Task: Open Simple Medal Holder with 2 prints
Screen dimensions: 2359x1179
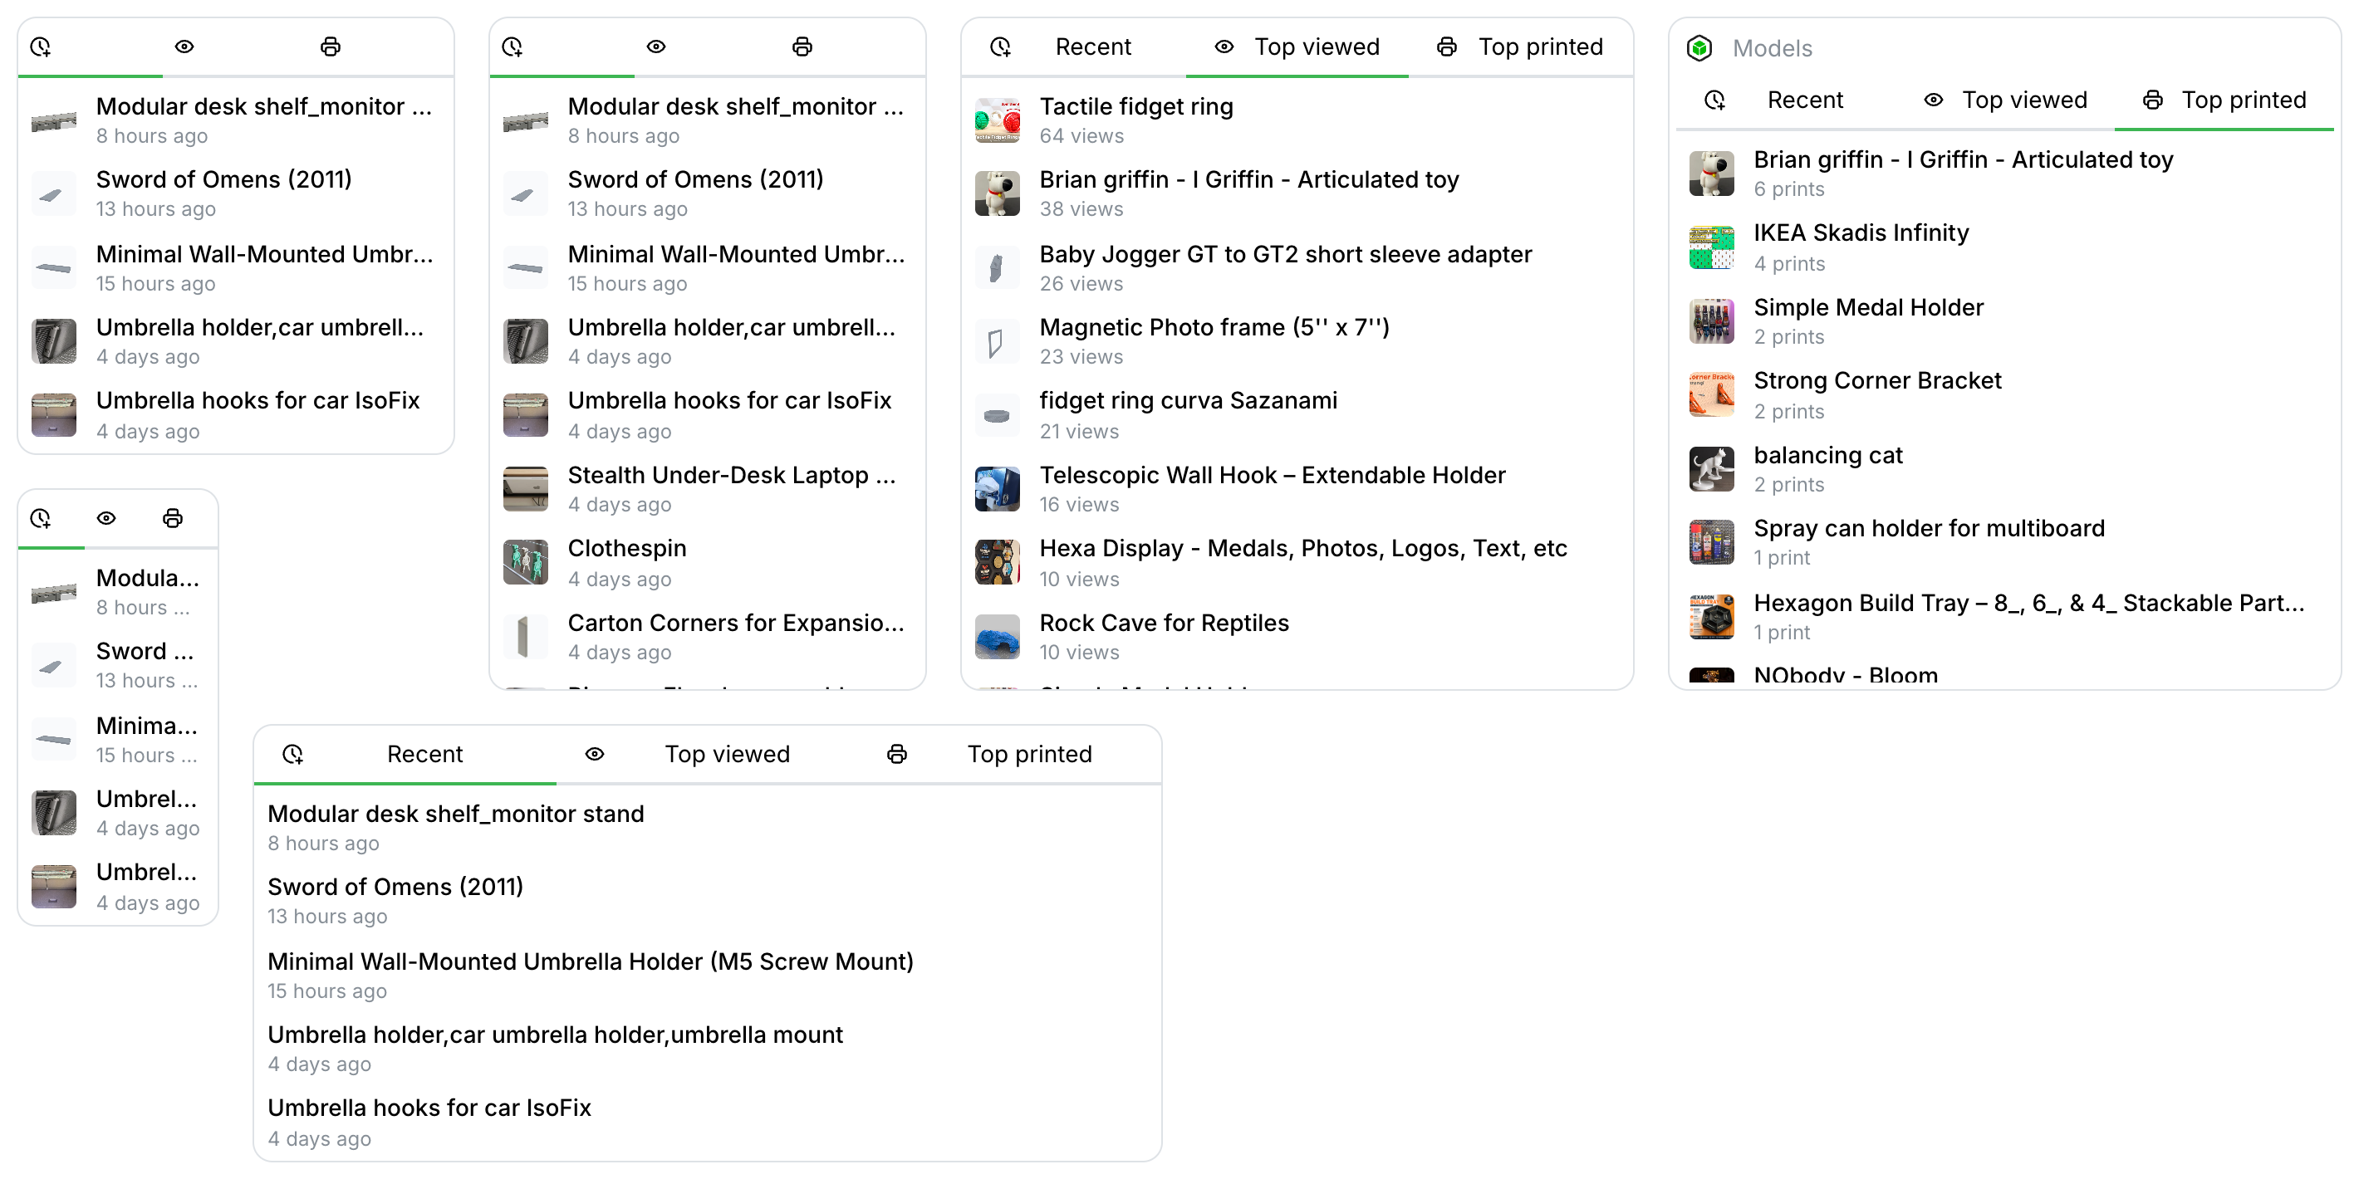Action: [2004, 321]
